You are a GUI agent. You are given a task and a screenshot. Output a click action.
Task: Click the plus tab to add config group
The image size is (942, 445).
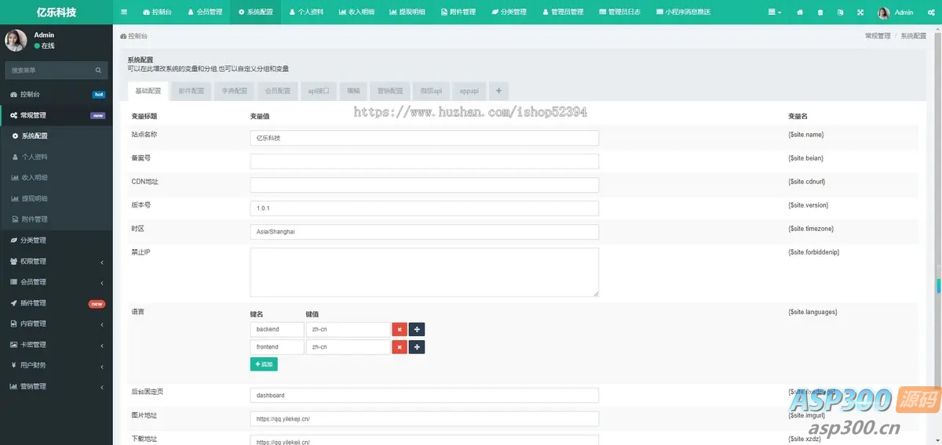click(498, 91)
